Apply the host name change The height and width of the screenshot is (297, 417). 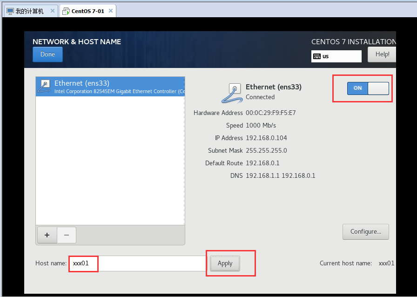(x=225, y=263)
